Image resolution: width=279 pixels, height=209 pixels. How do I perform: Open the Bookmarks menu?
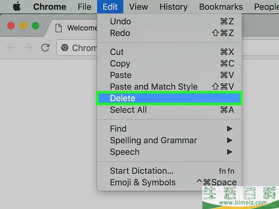221,7
